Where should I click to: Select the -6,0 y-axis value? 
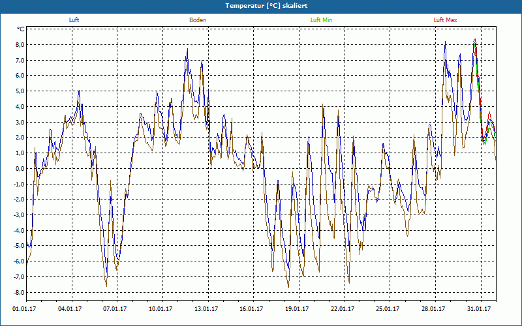click(x=18, y=261)
